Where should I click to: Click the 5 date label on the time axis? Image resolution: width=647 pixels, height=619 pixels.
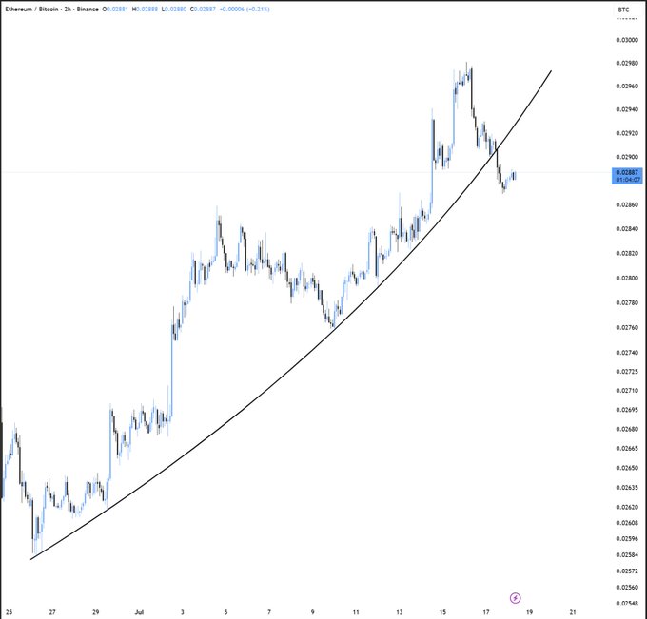[225, 612]
